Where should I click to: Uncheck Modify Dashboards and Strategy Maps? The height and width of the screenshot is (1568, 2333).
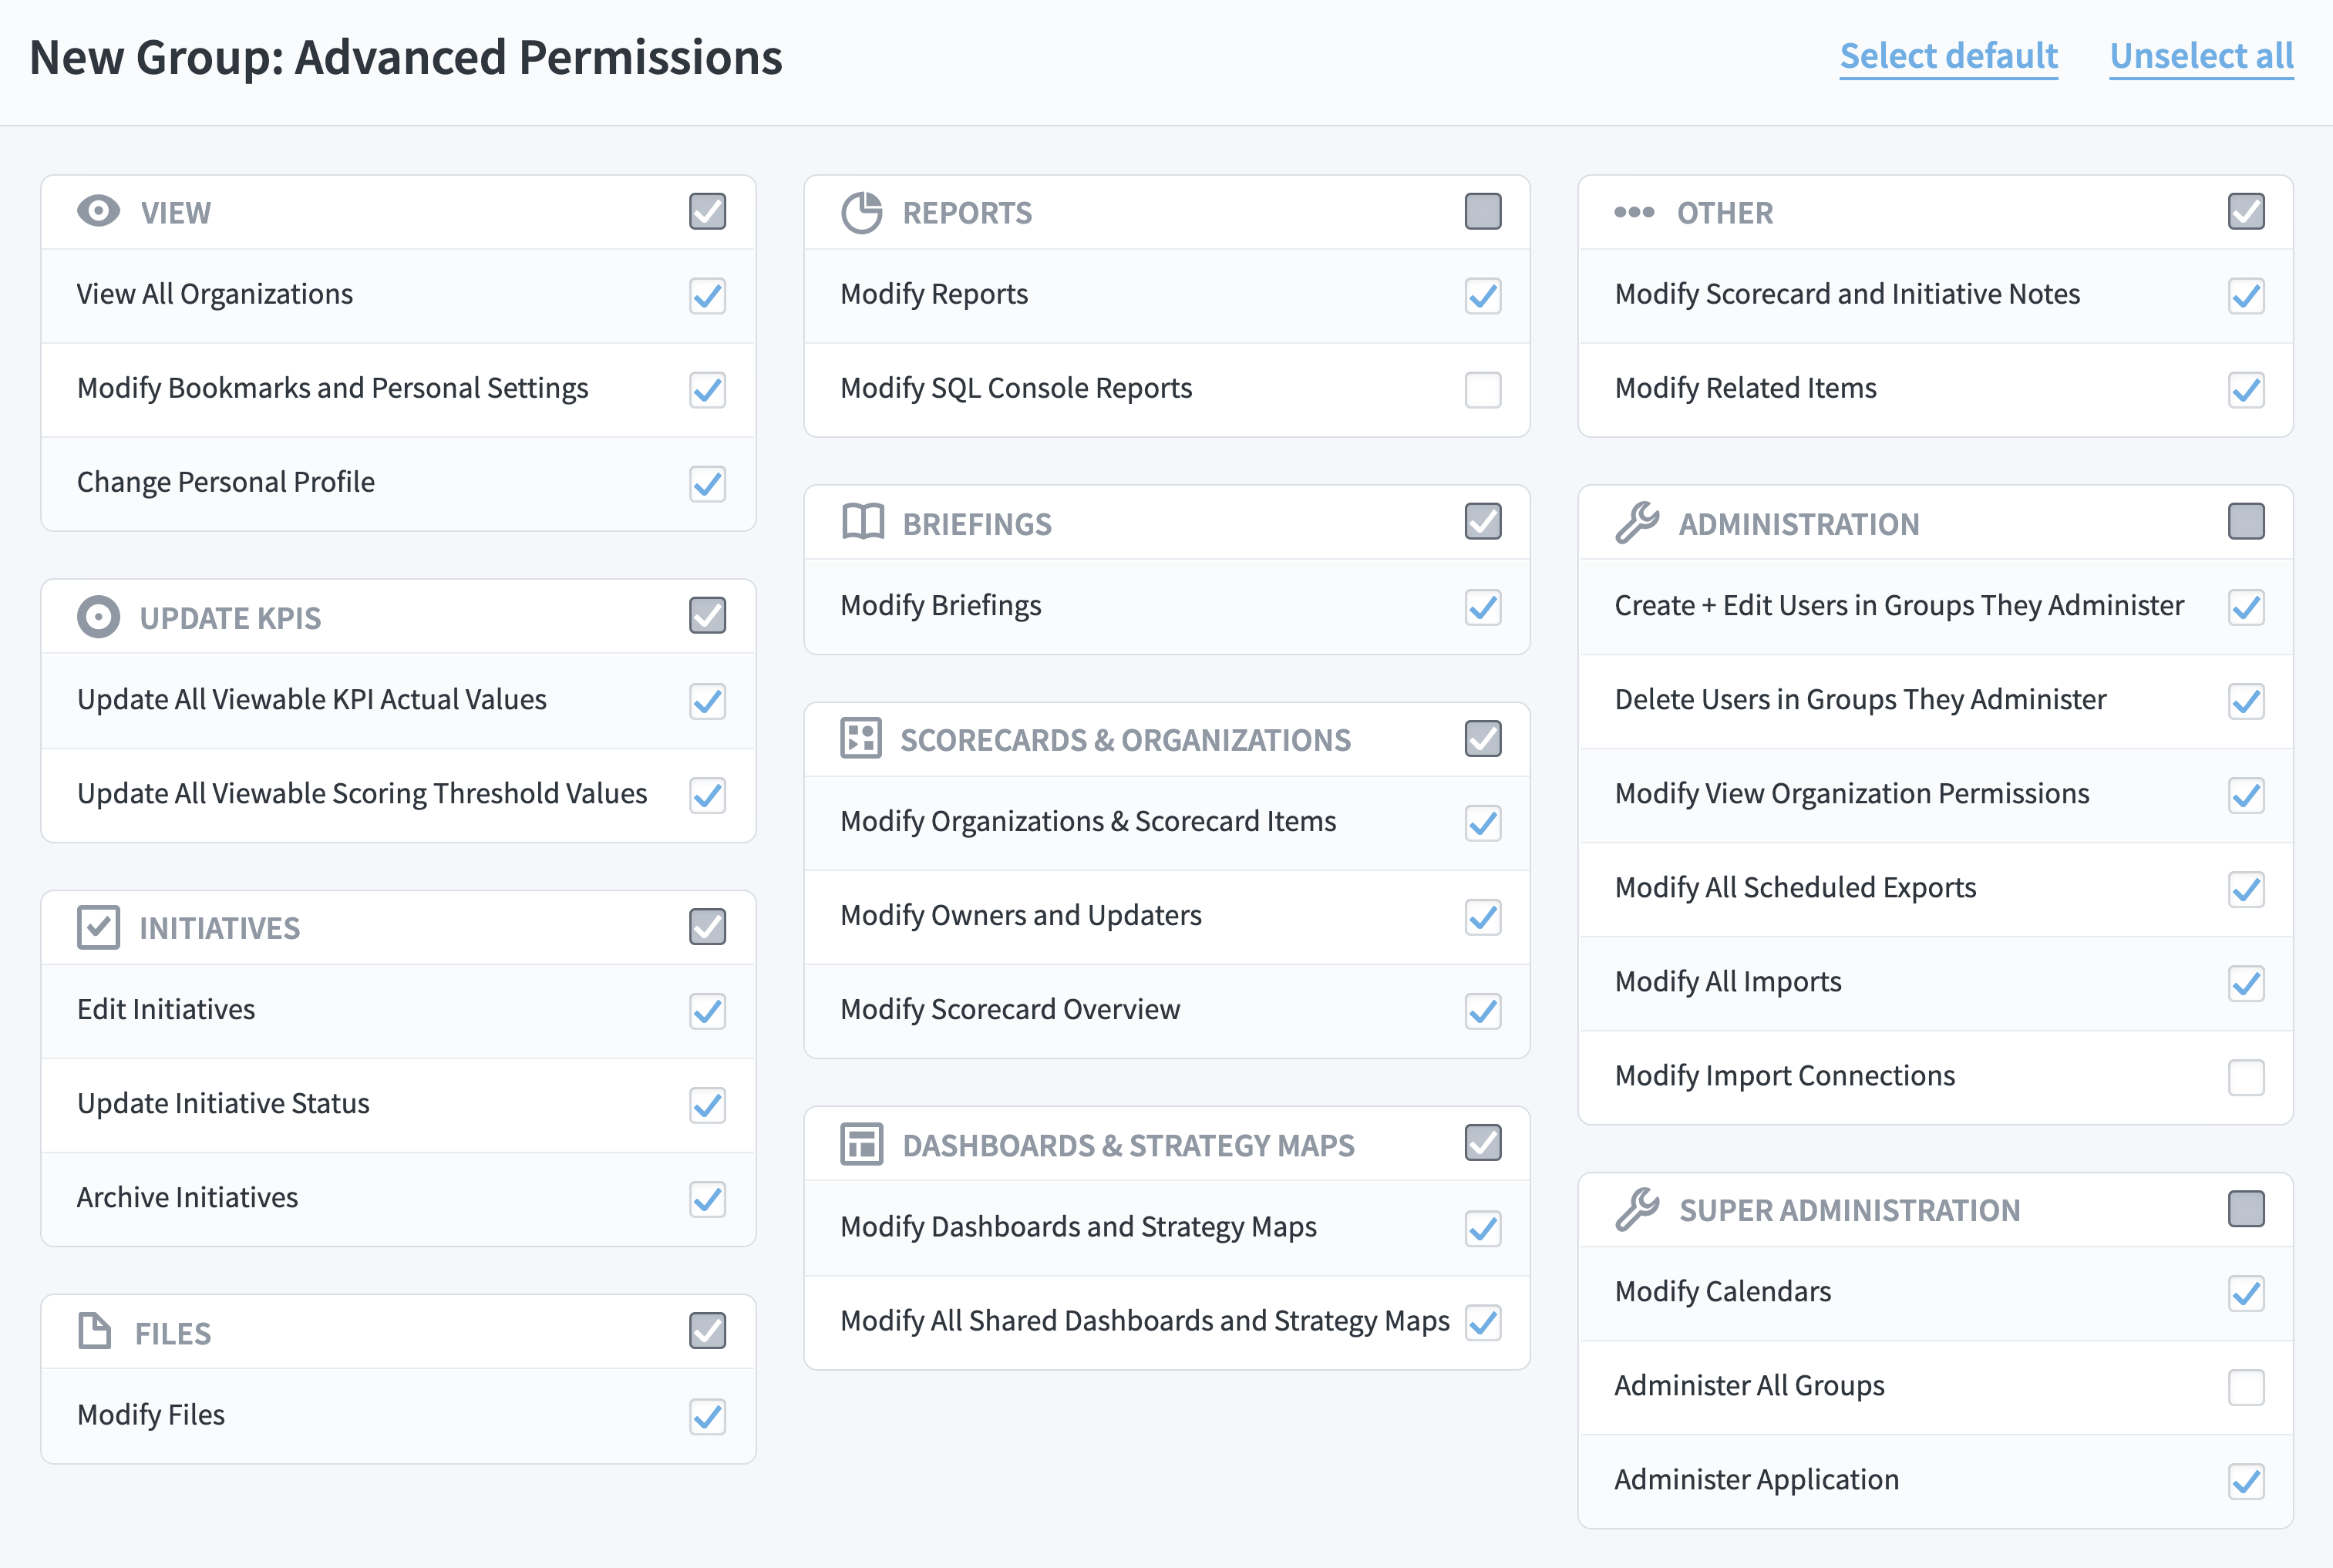coord(1483,1228)
